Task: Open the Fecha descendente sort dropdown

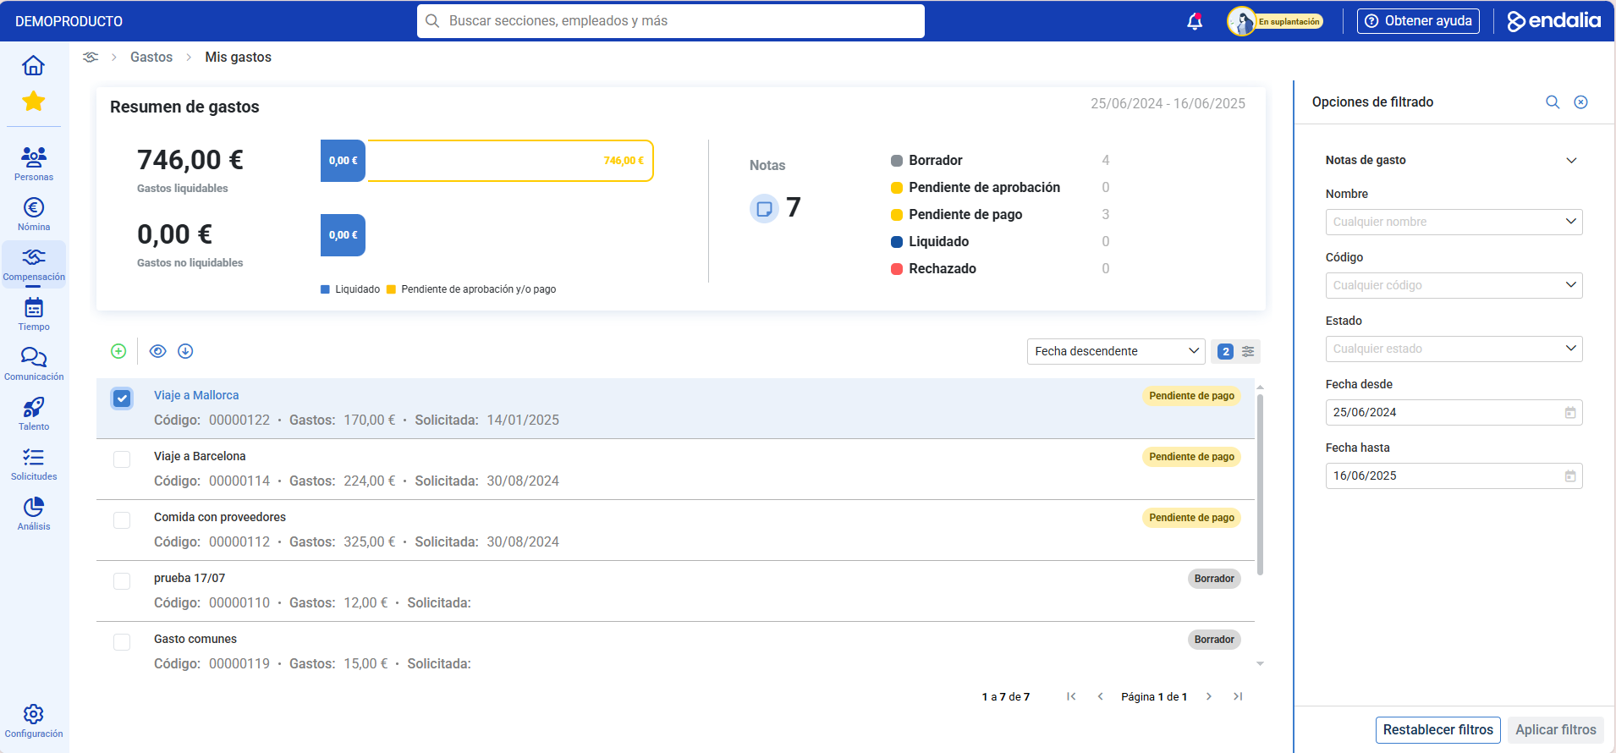Action: (x=1116, y=351)
